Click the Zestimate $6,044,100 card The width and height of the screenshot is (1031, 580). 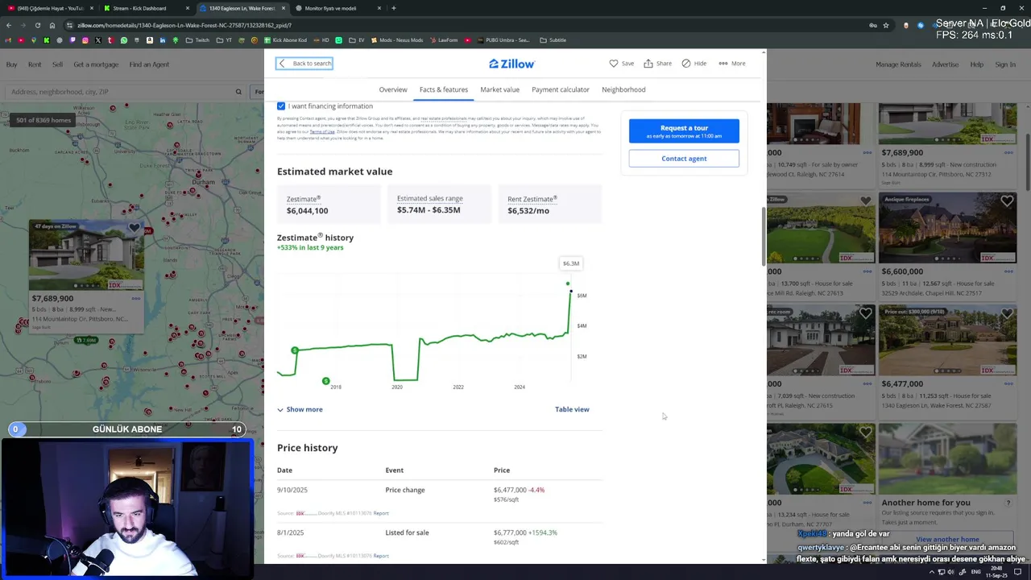[x=329, y=205]
